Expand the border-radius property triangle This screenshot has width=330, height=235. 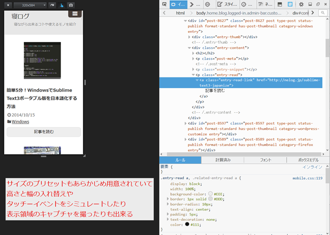(x=168, y=204)
